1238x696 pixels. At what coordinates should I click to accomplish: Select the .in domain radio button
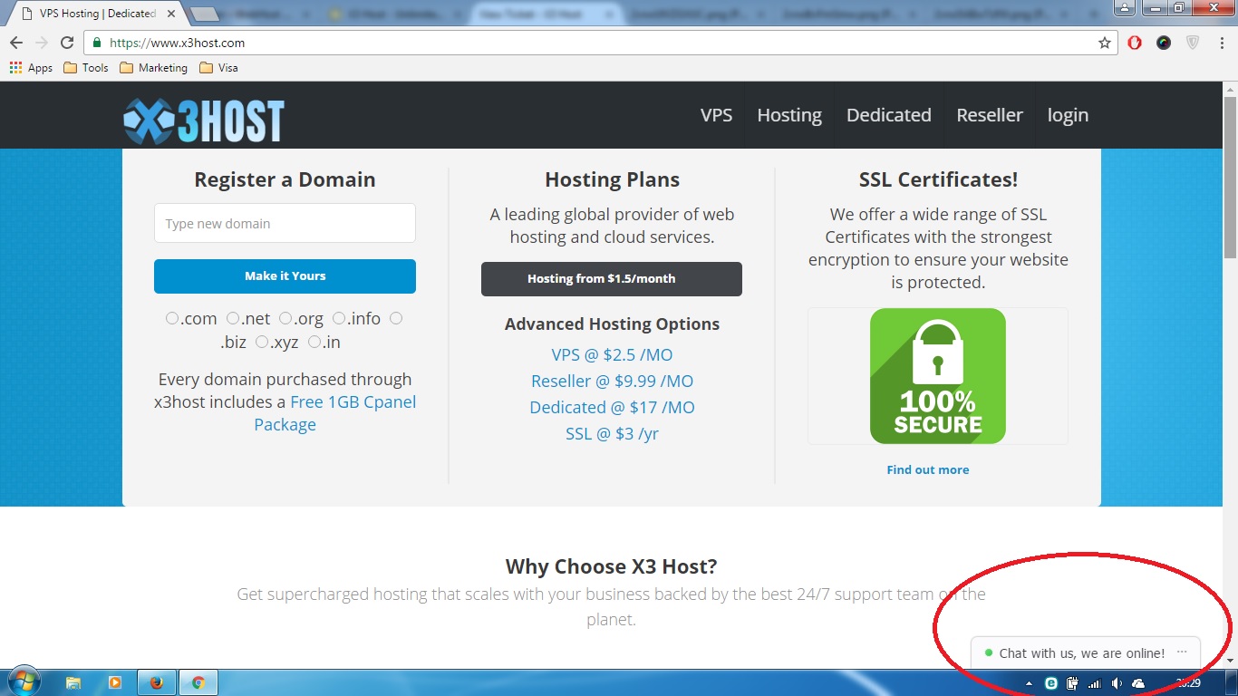[314, 342]
